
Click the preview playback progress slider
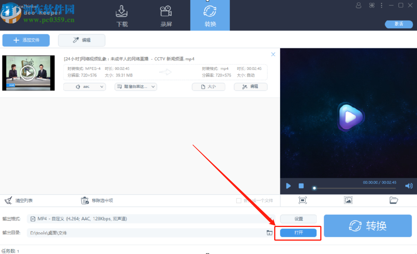tap(355, 188)
